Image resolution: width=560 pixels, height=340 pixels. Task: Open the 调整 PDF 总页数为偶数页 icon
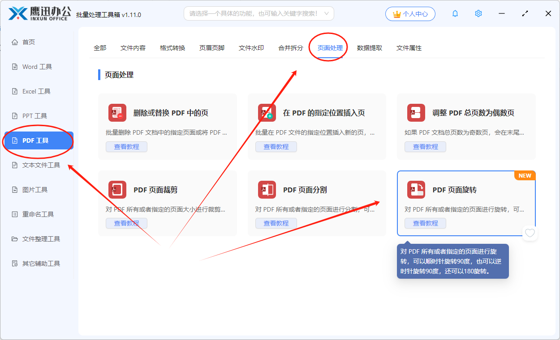(x=416, y=113)
